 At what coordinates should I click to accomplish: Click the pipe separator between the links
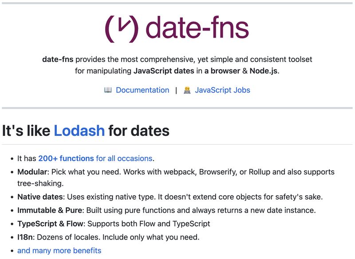click(x=176, y=90)
